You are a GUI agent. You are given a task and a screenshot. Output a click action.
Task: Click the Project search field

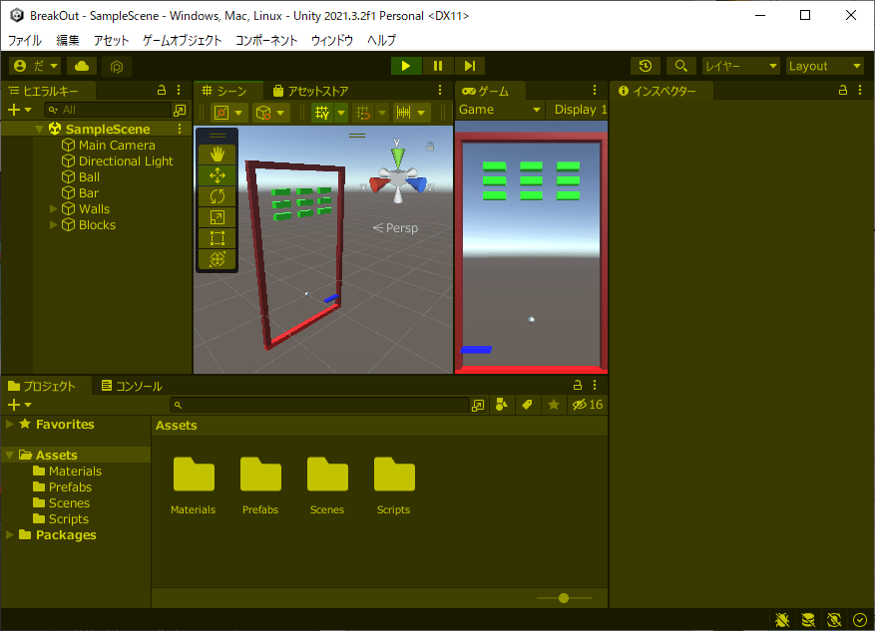[319, 406]
